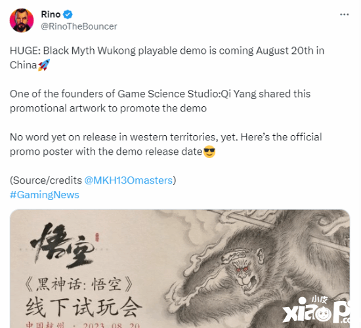
Task: Open the three-dot more options menu
Action: [x=344, y=14]
